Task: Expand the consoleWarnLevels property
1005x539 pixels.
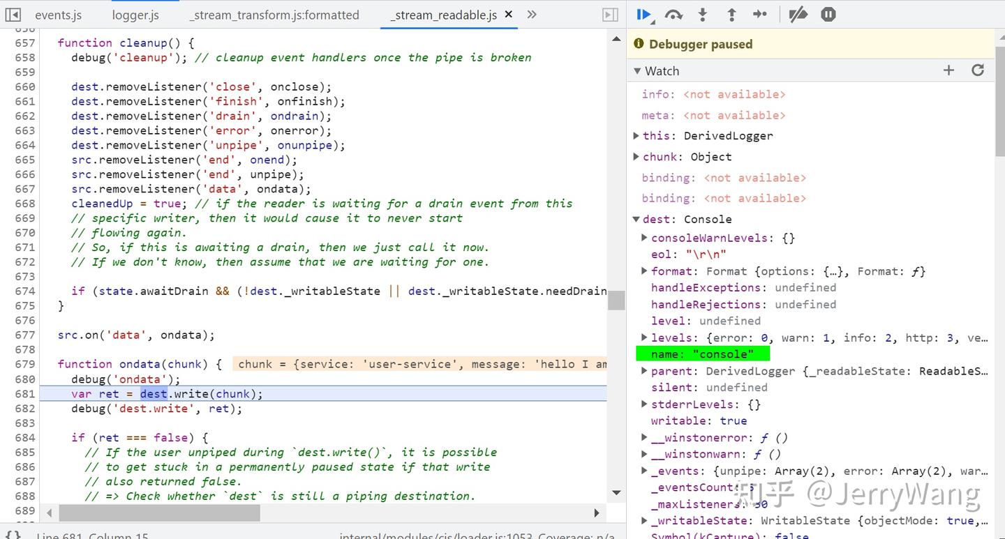Action: 645,238
